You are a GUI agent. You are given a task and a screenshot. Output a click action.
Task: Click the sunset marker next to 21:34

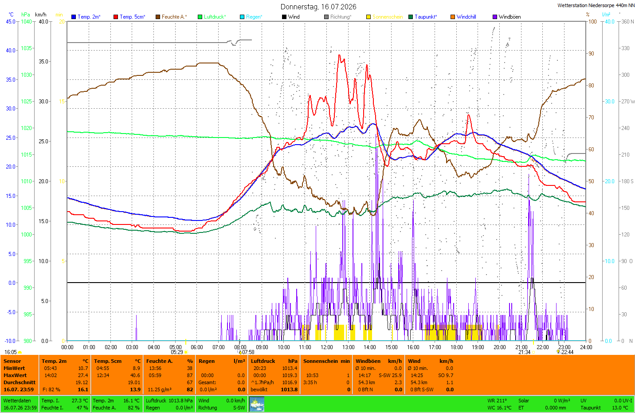click(x=533, y=352)
